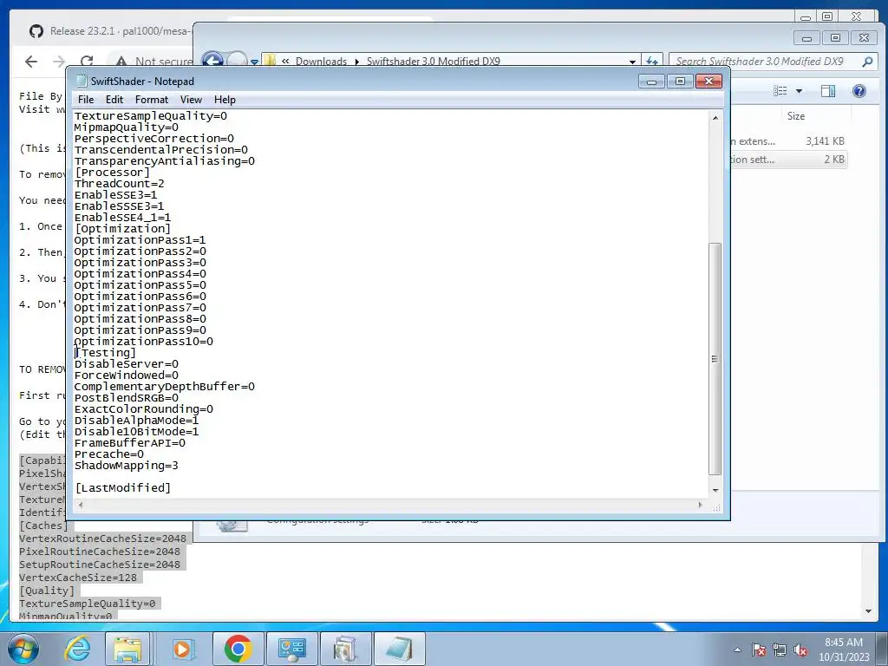The height and width of the screenshot is (666, 888).
Task: Click Chrome reload page button
Action: click(x=87, y=62)
